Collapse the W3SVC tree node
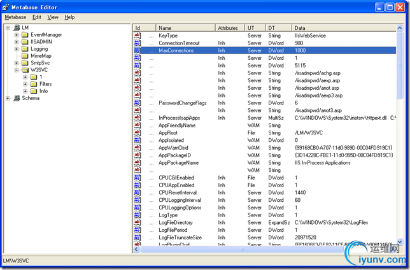The height and width of the screenshot is (270, 410). tap(17, 70)
